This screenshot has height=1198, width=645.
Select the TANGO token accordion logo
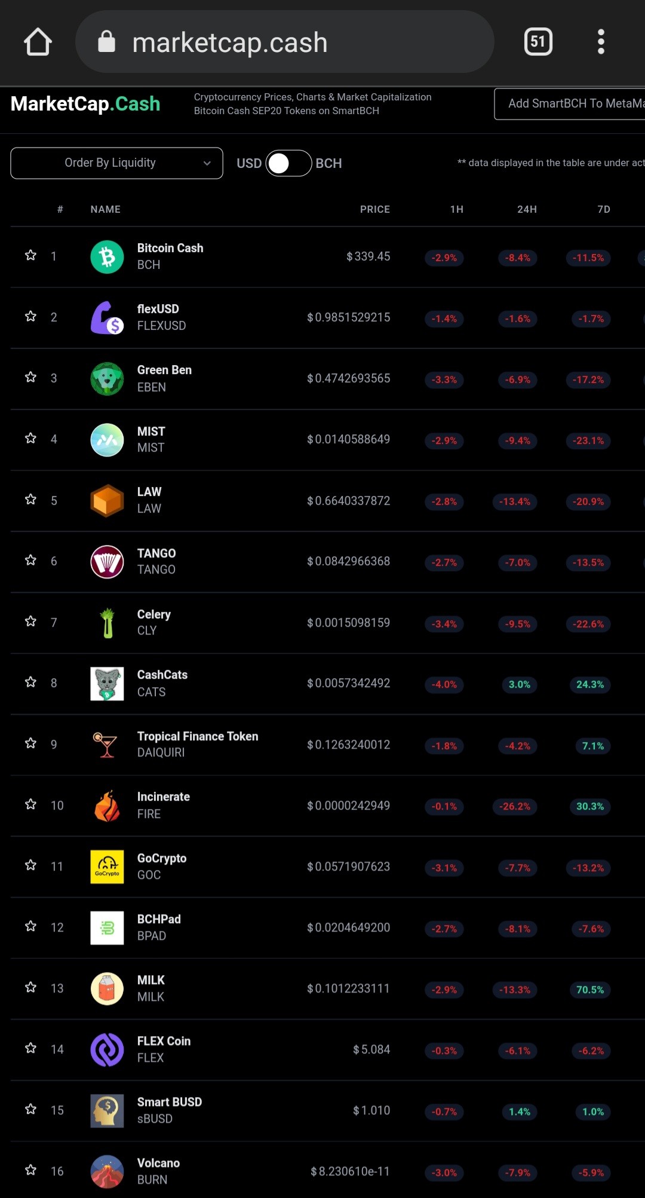pos(107,562)
